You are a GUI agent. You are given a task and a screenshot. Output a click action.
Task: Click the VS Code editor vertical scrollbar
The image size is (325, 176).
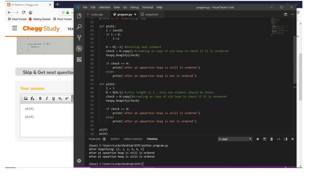tap(295, 60)
